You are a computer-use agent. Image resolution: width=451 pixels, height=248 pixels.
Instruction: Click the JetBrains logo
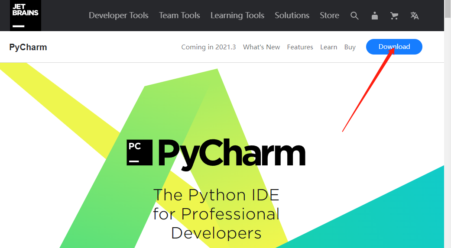pos(26,15)
